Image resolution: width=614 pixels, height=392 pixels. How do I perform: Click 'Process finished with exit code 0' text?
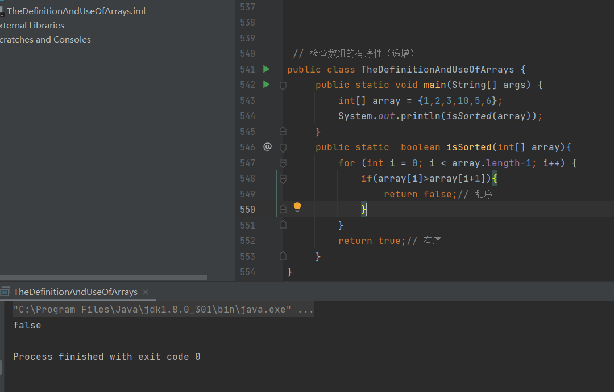click(x=106, y=356)
